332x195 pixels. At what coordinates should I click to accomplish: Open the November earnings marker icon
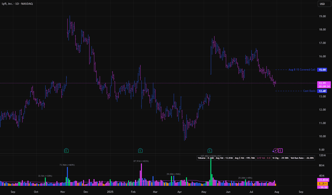(x=66, y=151)
